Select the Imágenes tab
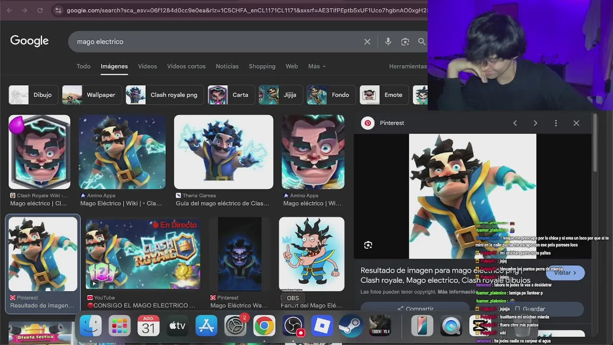Viewport: 613px width, 345px height. click(x=114, y=66)
